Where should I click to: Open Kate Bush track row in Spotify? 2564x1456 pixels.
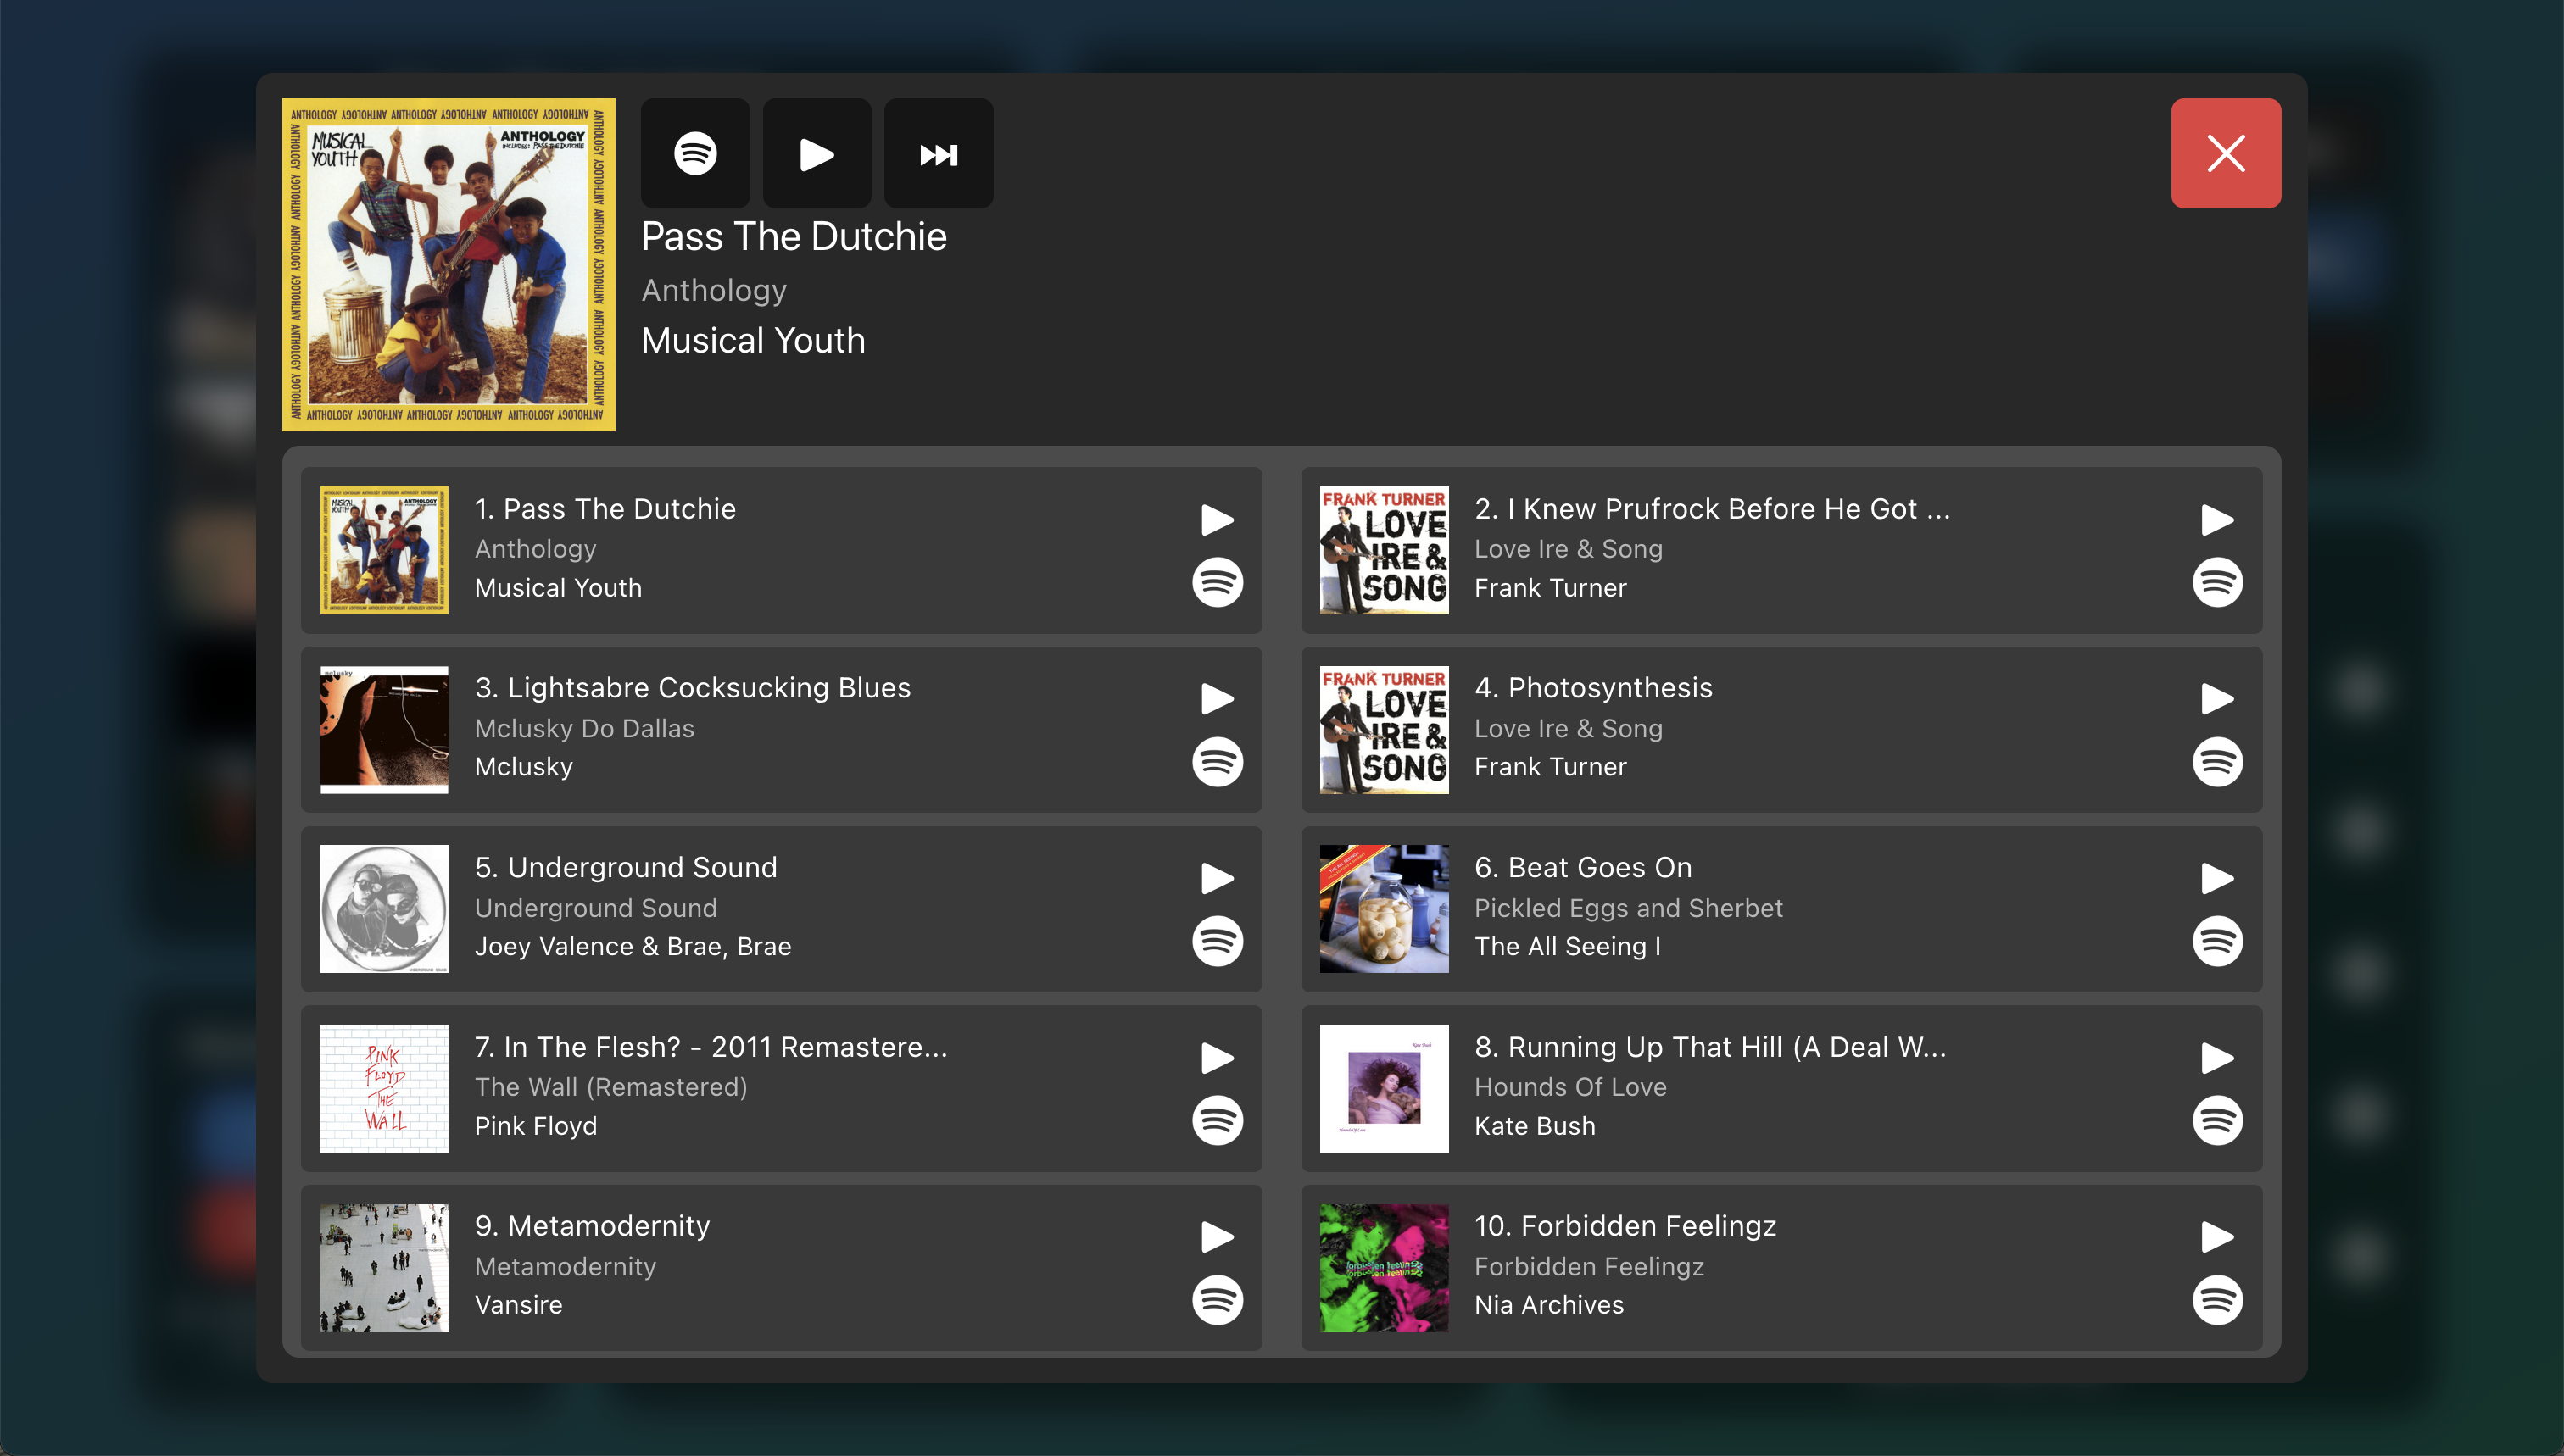tap(2218, 1120)
